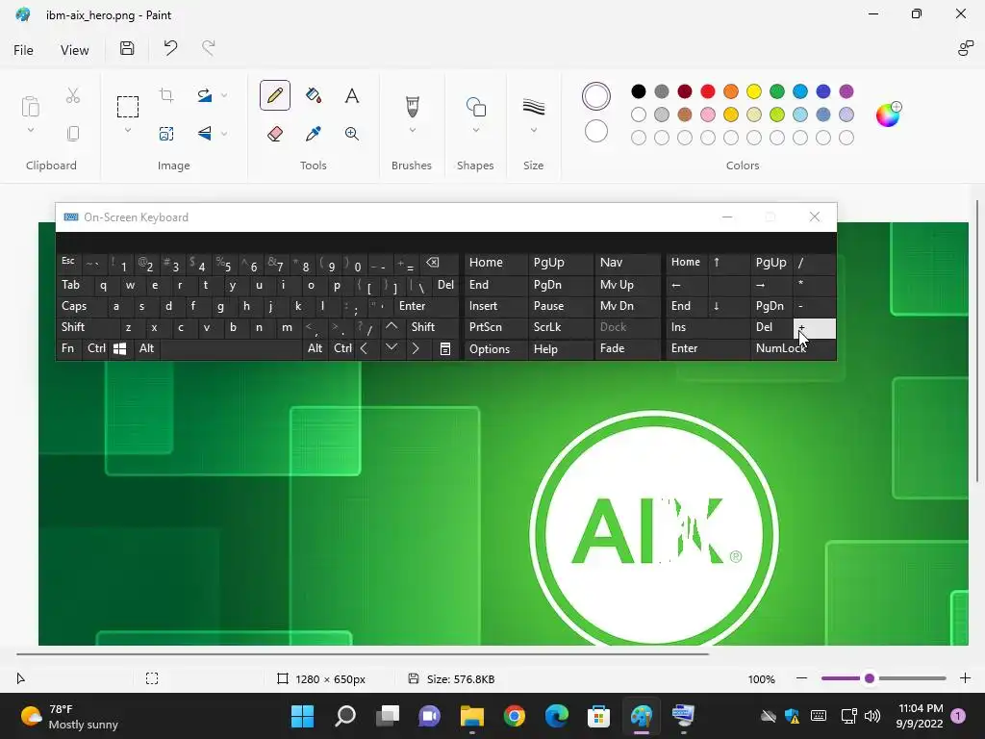Select the Color 2 circle
The width and height of the screenshot is (985, 739).
[596, 131]
